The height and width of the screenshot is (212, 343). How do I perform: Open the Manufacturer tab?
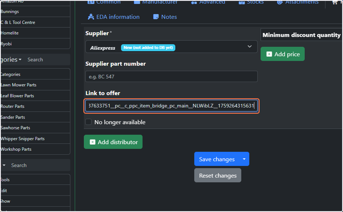click(x=156, y=2)
